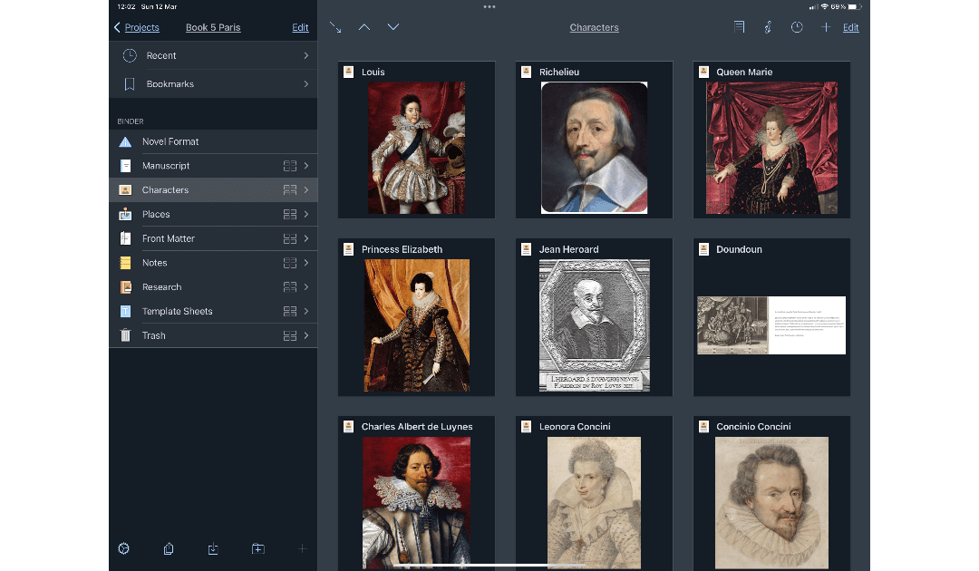Open the clock history icon in top toolbar
This screenshot has width=979, height=571.
pos(797,27)
